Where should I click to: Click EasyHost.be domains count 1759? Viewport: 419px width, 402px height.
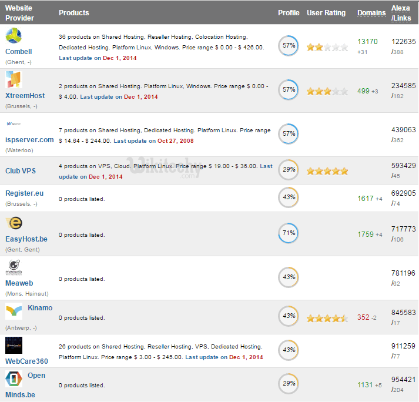(x=366, y=235)
